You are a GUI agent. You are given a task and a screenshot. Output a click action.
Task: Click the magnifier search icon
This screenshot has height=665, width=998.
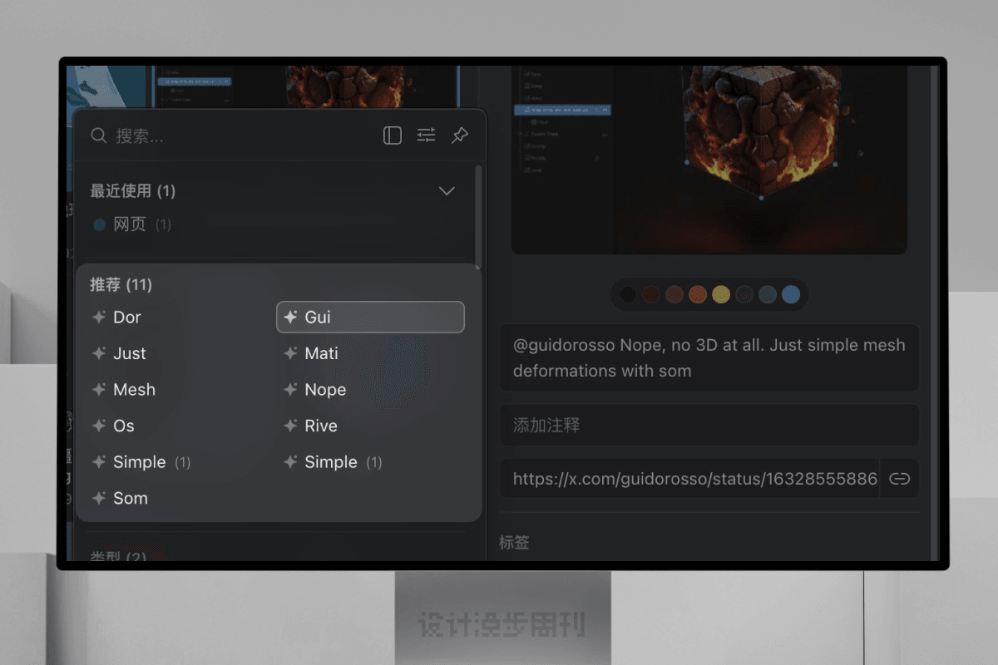tap(99, 135)
